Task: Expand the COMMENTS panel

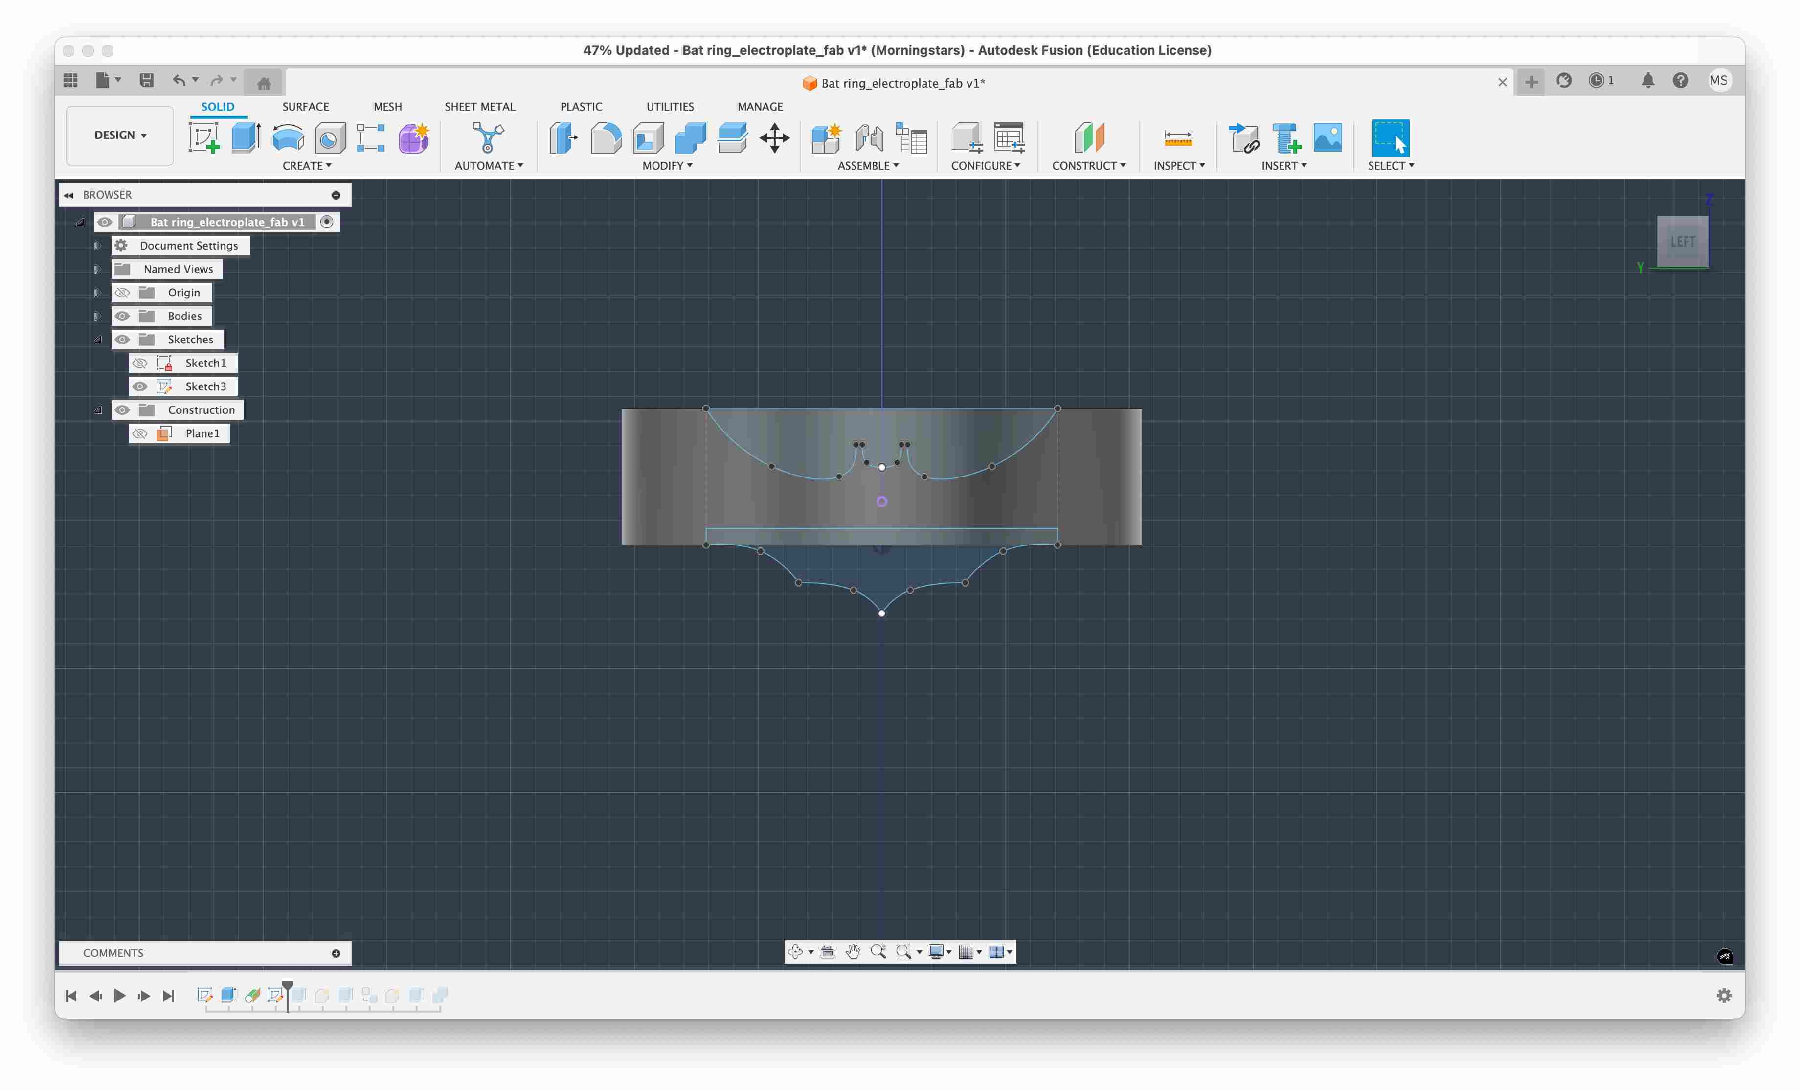Action: pyautogui.click(x=336, y=953)
